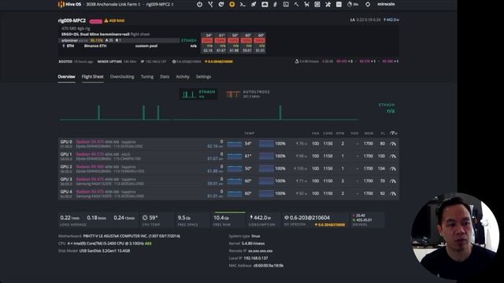Open the remote access monitor icon
This screenshot has width=504, height=283.
pos(265,5)
